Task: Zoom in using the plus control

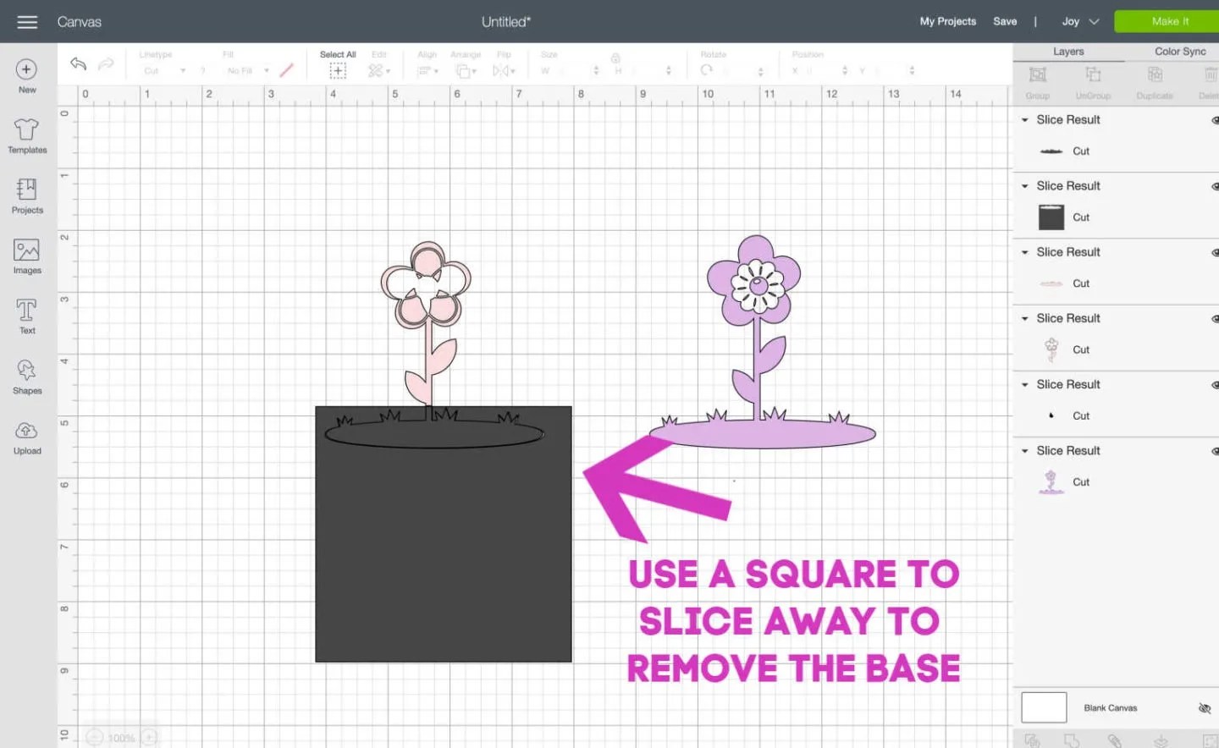Action: pos(150,738)
